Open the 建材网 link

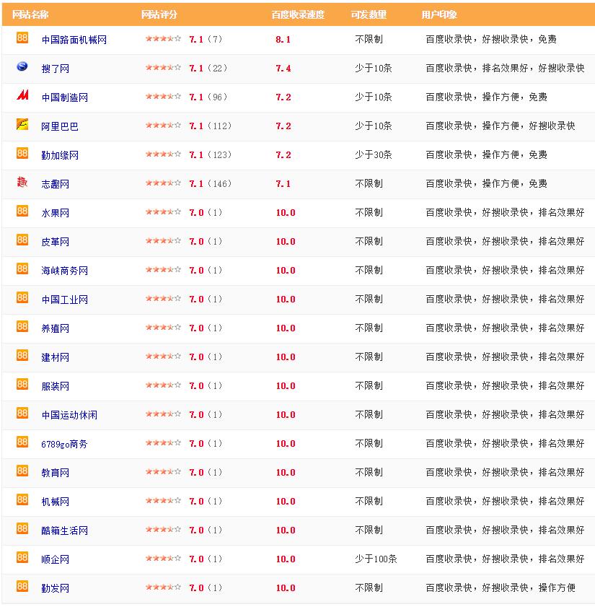56,357
